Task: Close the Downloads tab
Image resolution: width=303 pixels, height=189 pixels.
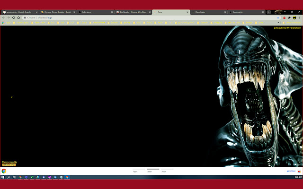Action: (225, 12)
